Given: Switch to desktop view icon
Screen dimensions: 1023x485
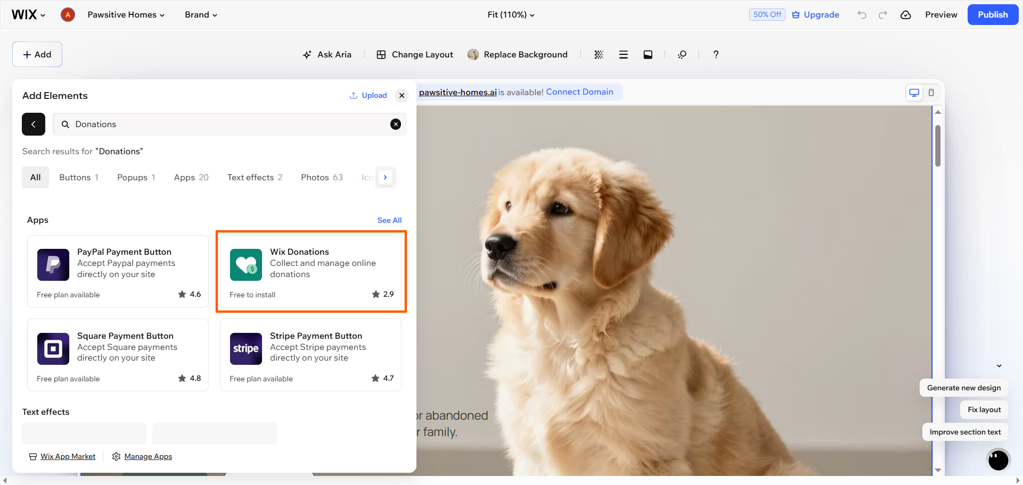Looking at the screenshot, I should pos(914,93).
